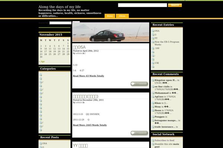
Task: Click icon beside AgGuss comment
Action: coord(153,97)
